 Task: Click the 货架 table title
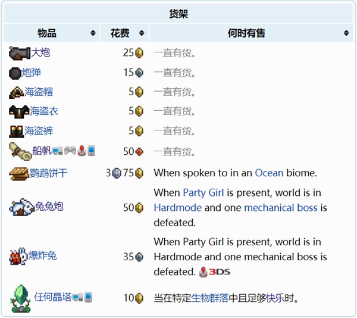pyautogui.click(x=178, y=14)
